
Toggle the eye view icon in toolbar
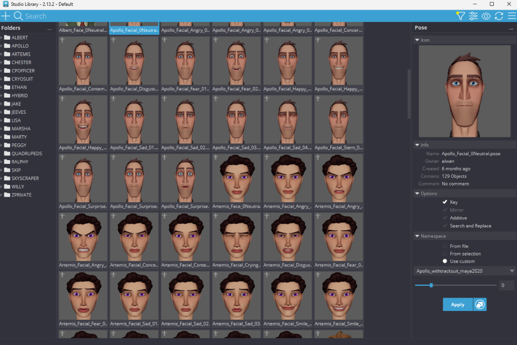(486, 16)
